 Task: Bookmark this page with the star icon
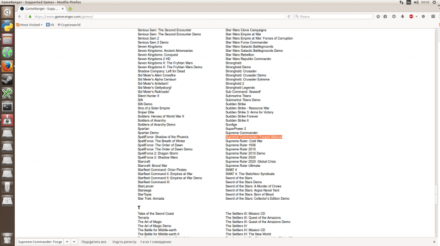378,17
